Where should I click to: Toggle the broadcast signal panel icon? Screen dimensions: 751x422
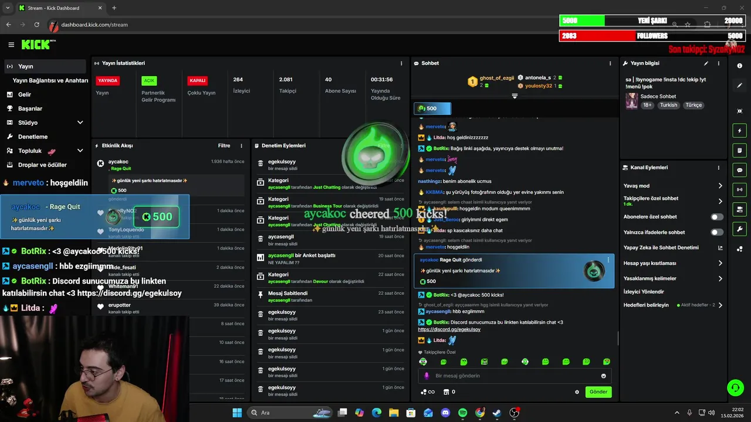739,189
